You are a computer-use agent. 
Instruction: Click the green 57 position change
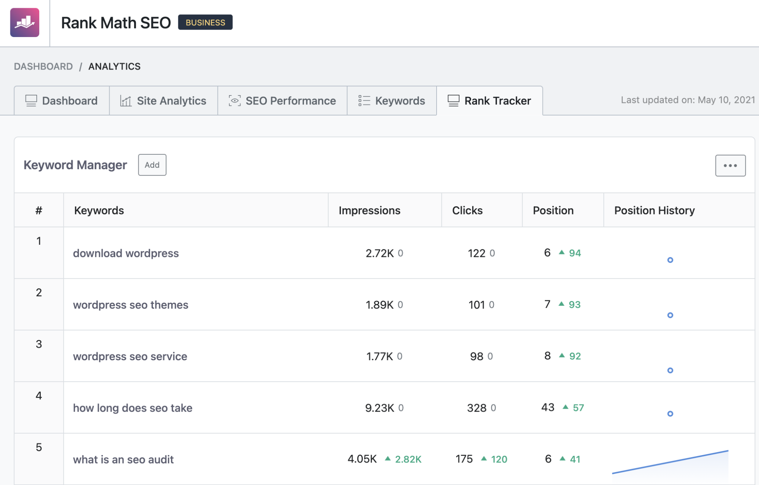point(578,408)
